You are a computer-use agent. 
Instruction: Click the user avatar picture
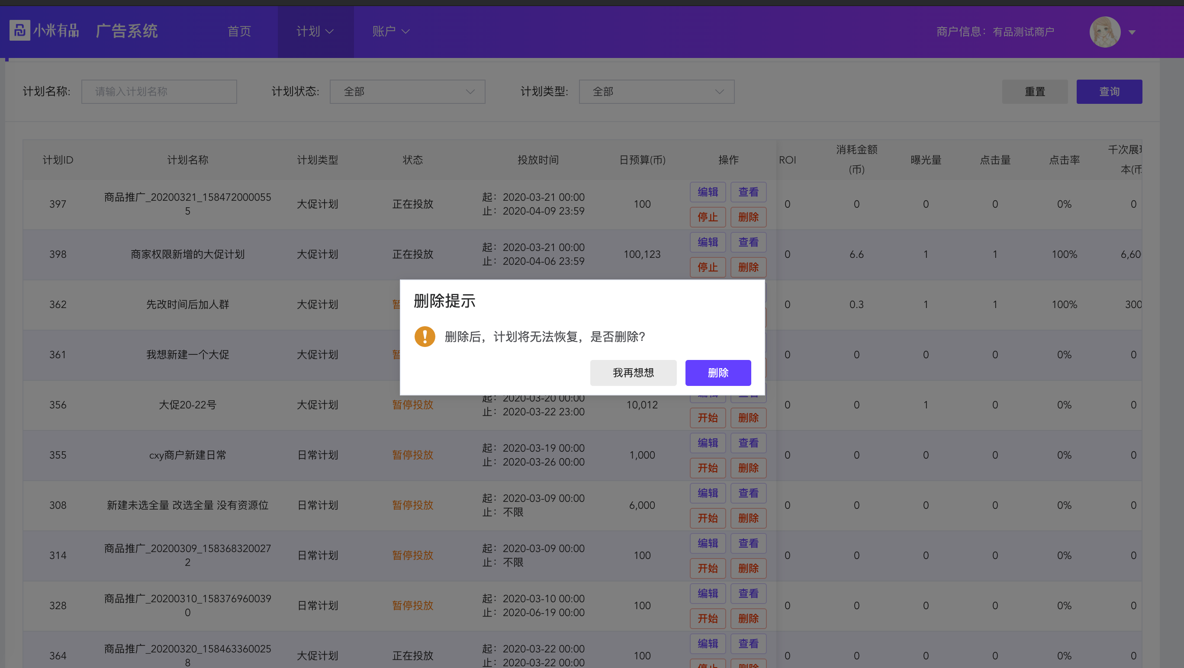[x=1104, y=32]
